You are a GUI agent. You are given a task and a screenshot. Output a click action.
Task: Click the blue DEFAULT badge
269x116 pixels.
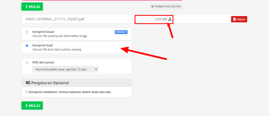121,32
